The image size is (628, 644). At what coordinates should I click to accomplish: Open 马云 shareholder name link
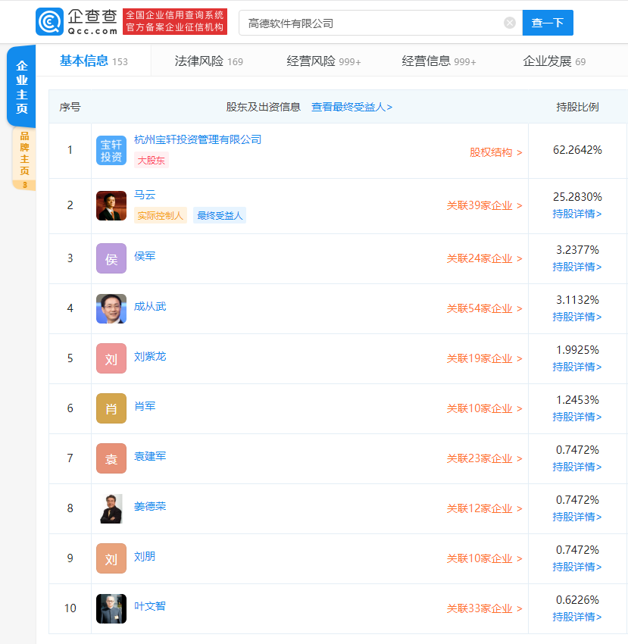tap(145, 195)
